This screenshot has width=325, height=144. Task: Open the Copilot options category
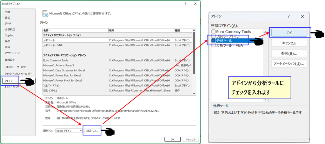coord(9,35)
